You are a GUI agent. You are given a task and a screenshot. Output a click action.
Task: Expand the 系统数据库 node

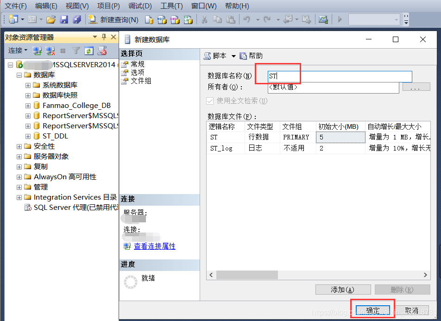click(28, 85)
